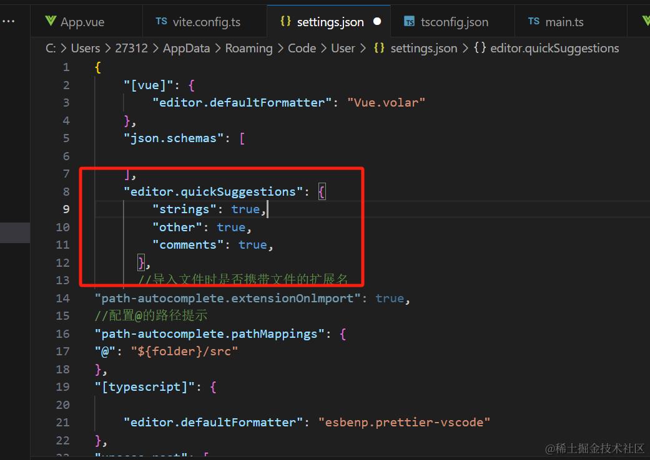Open the 27312 breadcrumb folder
Screen dimensions: 650x460
pyautogui.click(x=131, y=49)
